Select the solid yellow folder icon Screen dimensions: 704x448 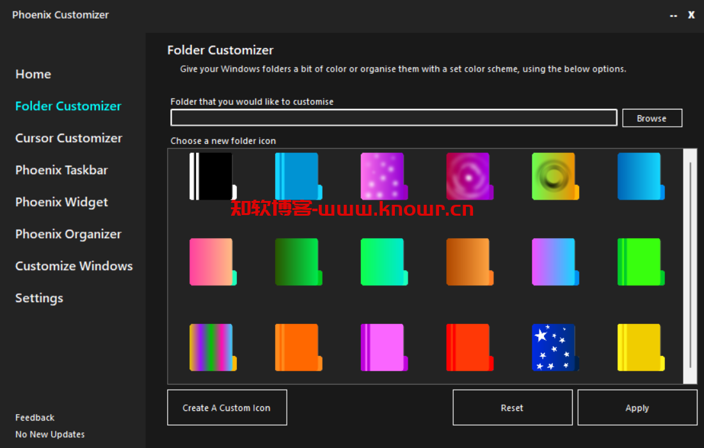641,348
